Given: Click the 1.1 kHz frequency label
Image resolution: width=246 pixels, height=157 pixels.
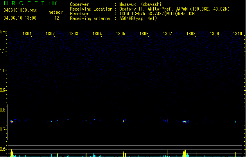Looking at the screenshot, I should [x=3, y=51].
